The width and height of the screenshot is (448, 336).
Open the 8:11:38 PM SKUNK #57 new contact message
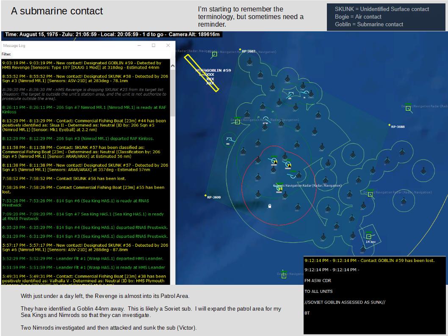(86, 167)
